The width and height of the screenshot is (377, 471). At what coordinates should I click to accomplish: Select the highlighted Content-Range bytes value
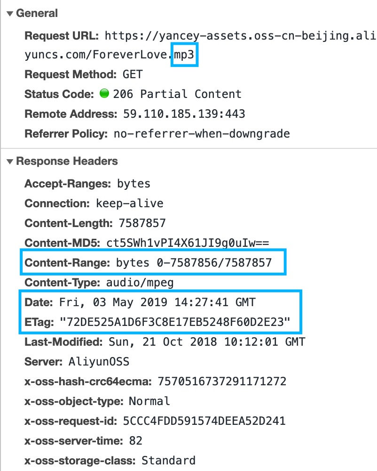[194, 263]
